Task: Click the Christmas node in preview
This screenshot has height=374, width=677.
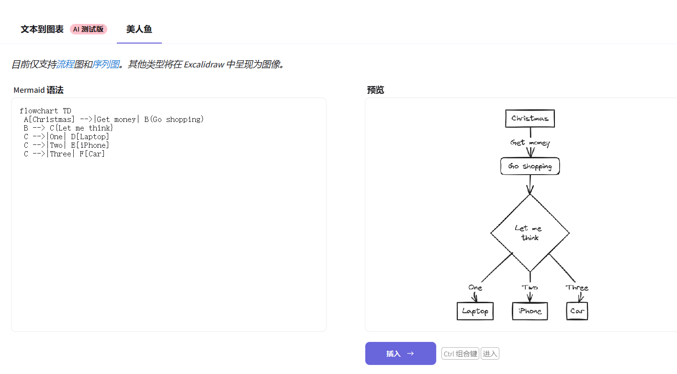Action: point(530,118)
